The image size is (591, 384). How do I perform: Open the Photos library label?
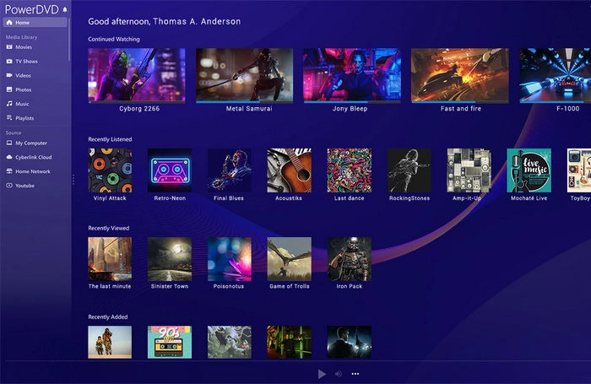24,89
